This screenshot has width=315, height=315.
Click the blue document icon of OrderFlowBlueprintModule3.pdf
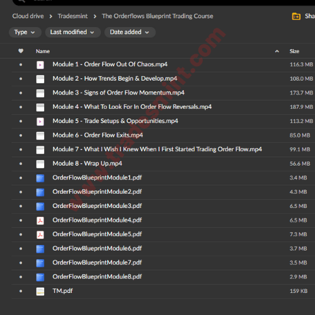click(40, 207)
